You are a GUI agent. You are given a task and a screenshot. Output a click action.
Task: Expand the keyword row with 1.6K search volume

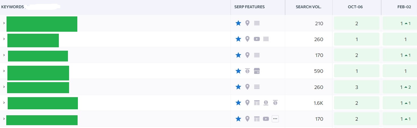[x=4, y=103]
